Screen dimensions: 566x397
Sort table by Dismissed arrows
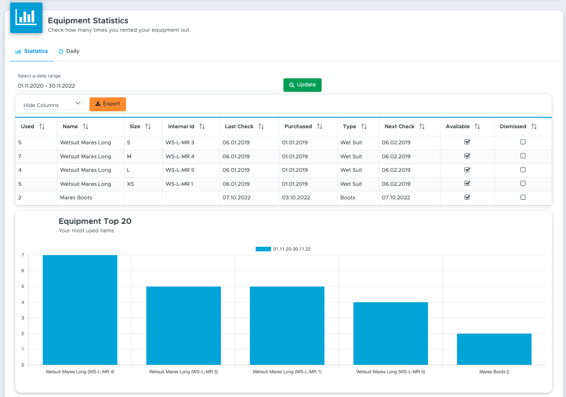534,127
